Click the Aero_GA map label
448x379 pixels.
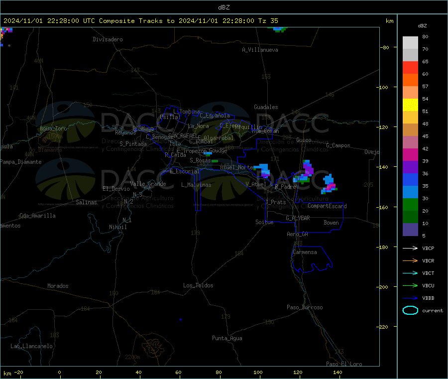coord(298,234)
